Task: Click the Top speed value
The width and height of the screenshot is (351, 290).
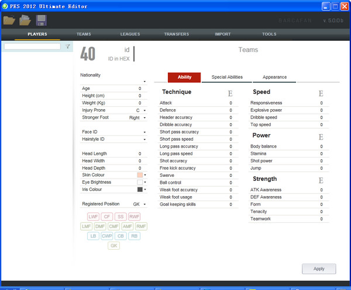Action: 321,125
